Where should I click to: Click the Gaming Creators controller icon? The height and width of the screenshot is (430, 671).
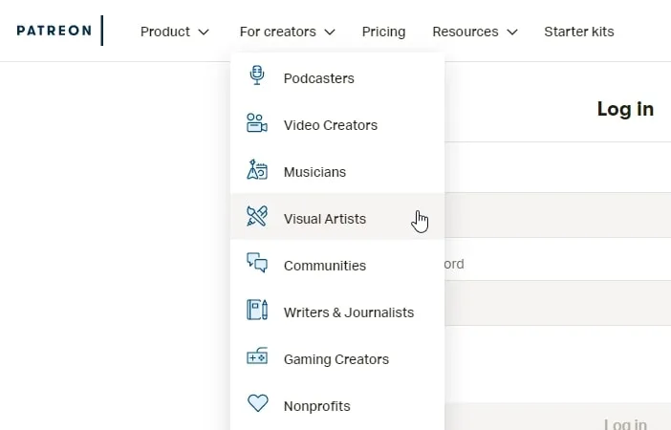(x=256, y=357)
